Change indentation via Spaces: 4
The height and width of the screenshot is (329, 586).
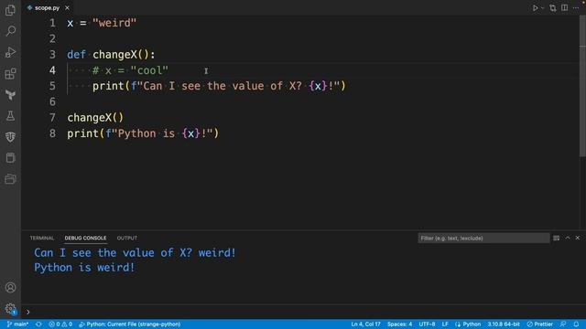point(399,324)
